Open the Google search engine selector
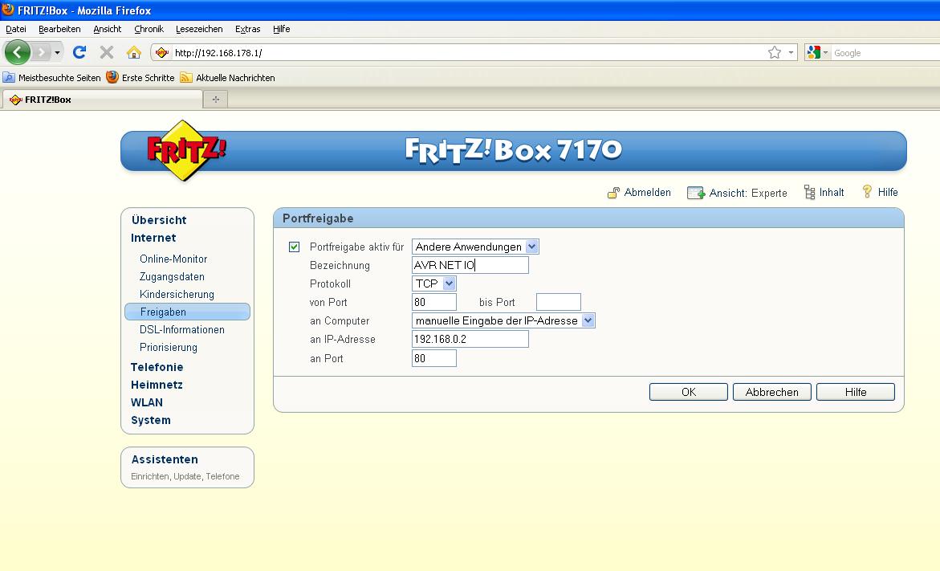 [x=817, y=53]
